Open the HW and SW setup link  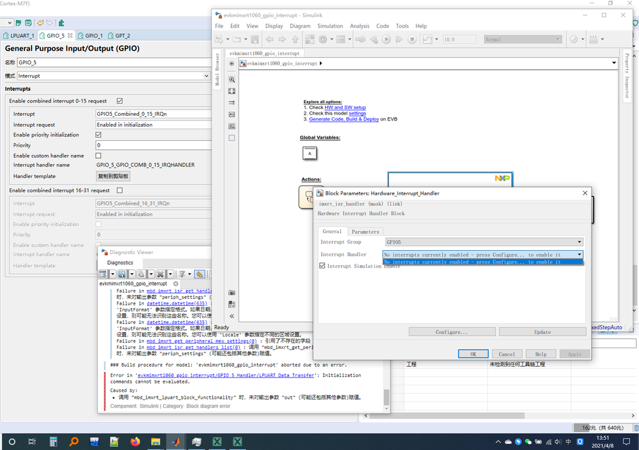[345, 108]
